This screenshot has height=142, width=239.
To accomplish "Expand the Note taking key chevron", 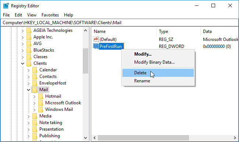I will pos(29,123).
